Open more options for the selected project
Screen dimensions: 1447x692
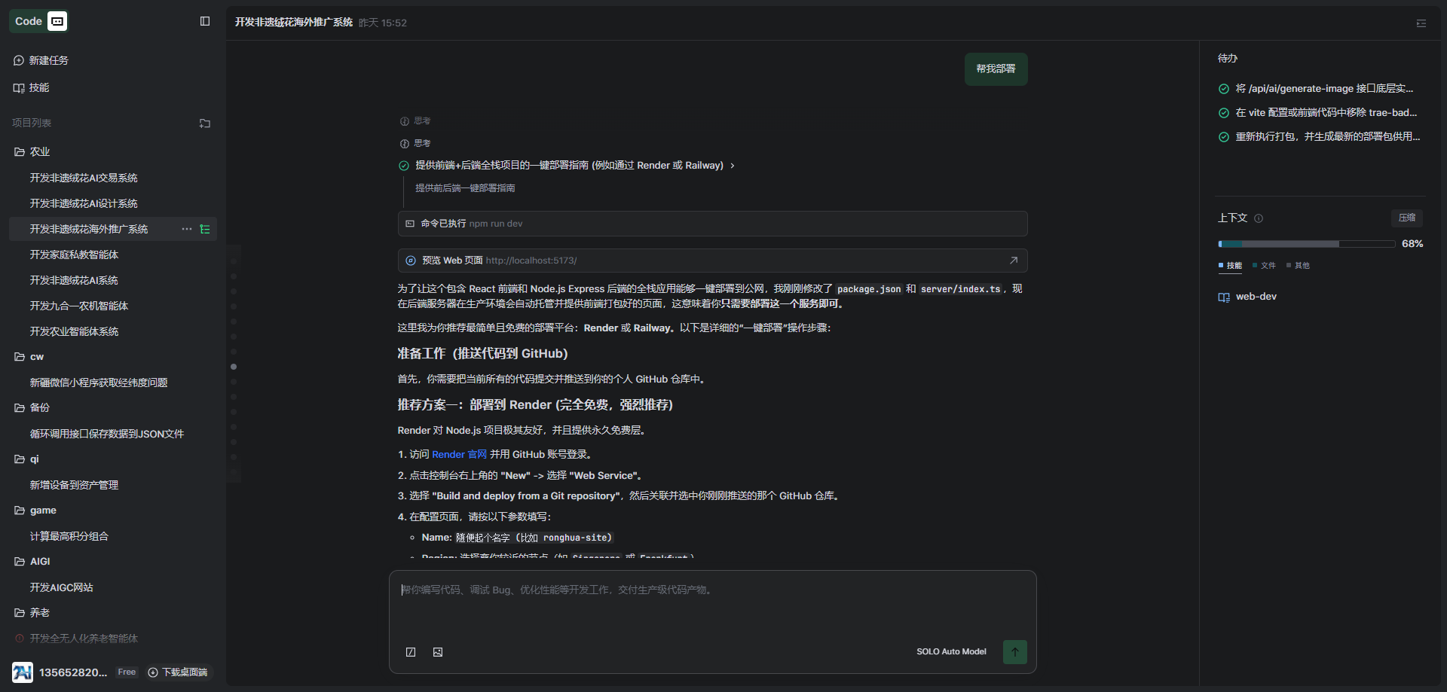186,229
